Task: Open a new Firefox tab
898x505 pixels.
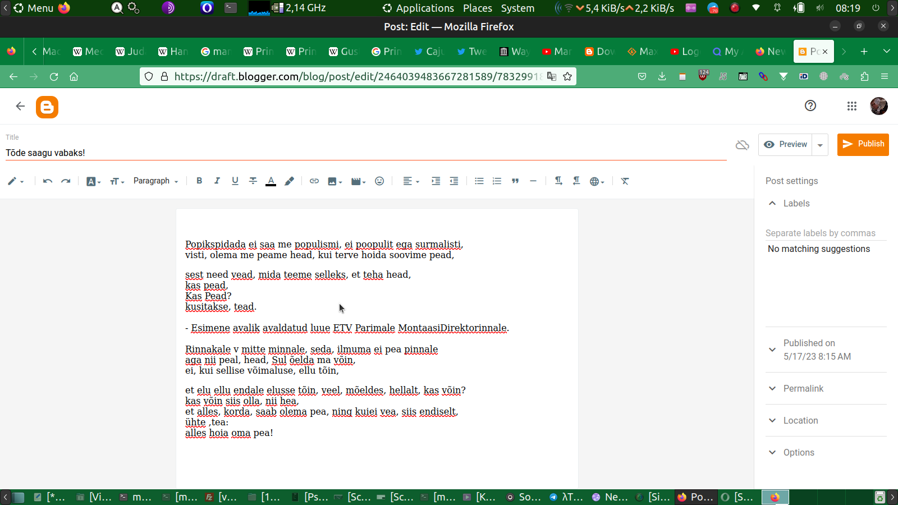Action: [864, 52]
